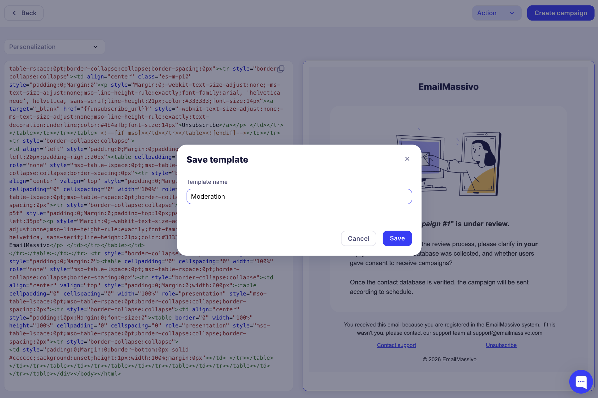Close the Save template dialog with X

(407, 159)
